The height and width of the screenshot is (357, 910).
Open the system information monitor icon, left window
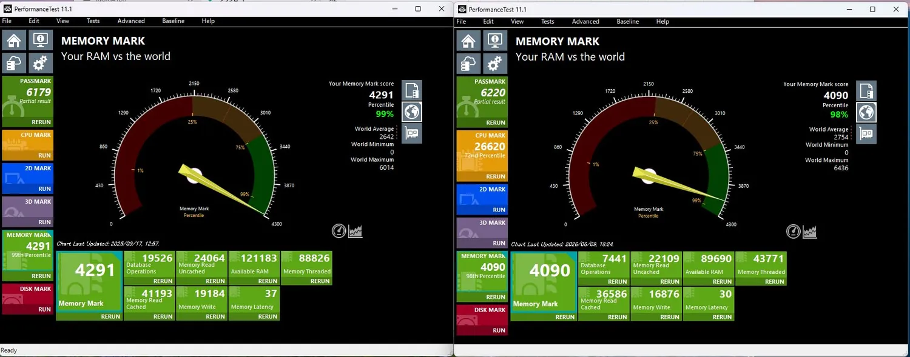point(41,41)
